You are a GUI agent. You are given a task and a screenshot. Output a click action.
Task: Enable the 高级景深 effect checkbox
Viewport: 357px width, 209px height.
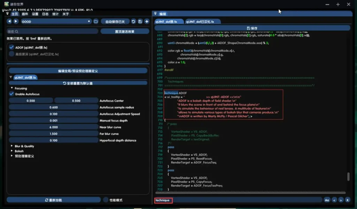pyautogui.click(x=12, y=54)
